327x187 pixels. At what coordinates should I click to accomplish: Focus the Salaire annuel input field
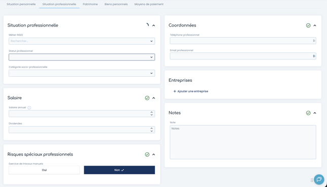pos(82,113)
